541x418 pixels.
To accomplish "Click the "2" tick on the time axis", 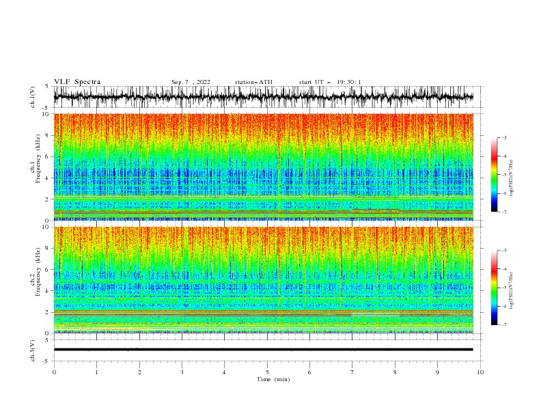I will [139, 372].
